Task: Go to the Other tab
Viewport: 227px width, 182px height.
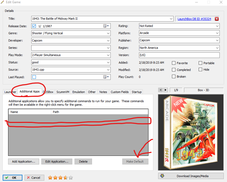Action: pos(92,92)
